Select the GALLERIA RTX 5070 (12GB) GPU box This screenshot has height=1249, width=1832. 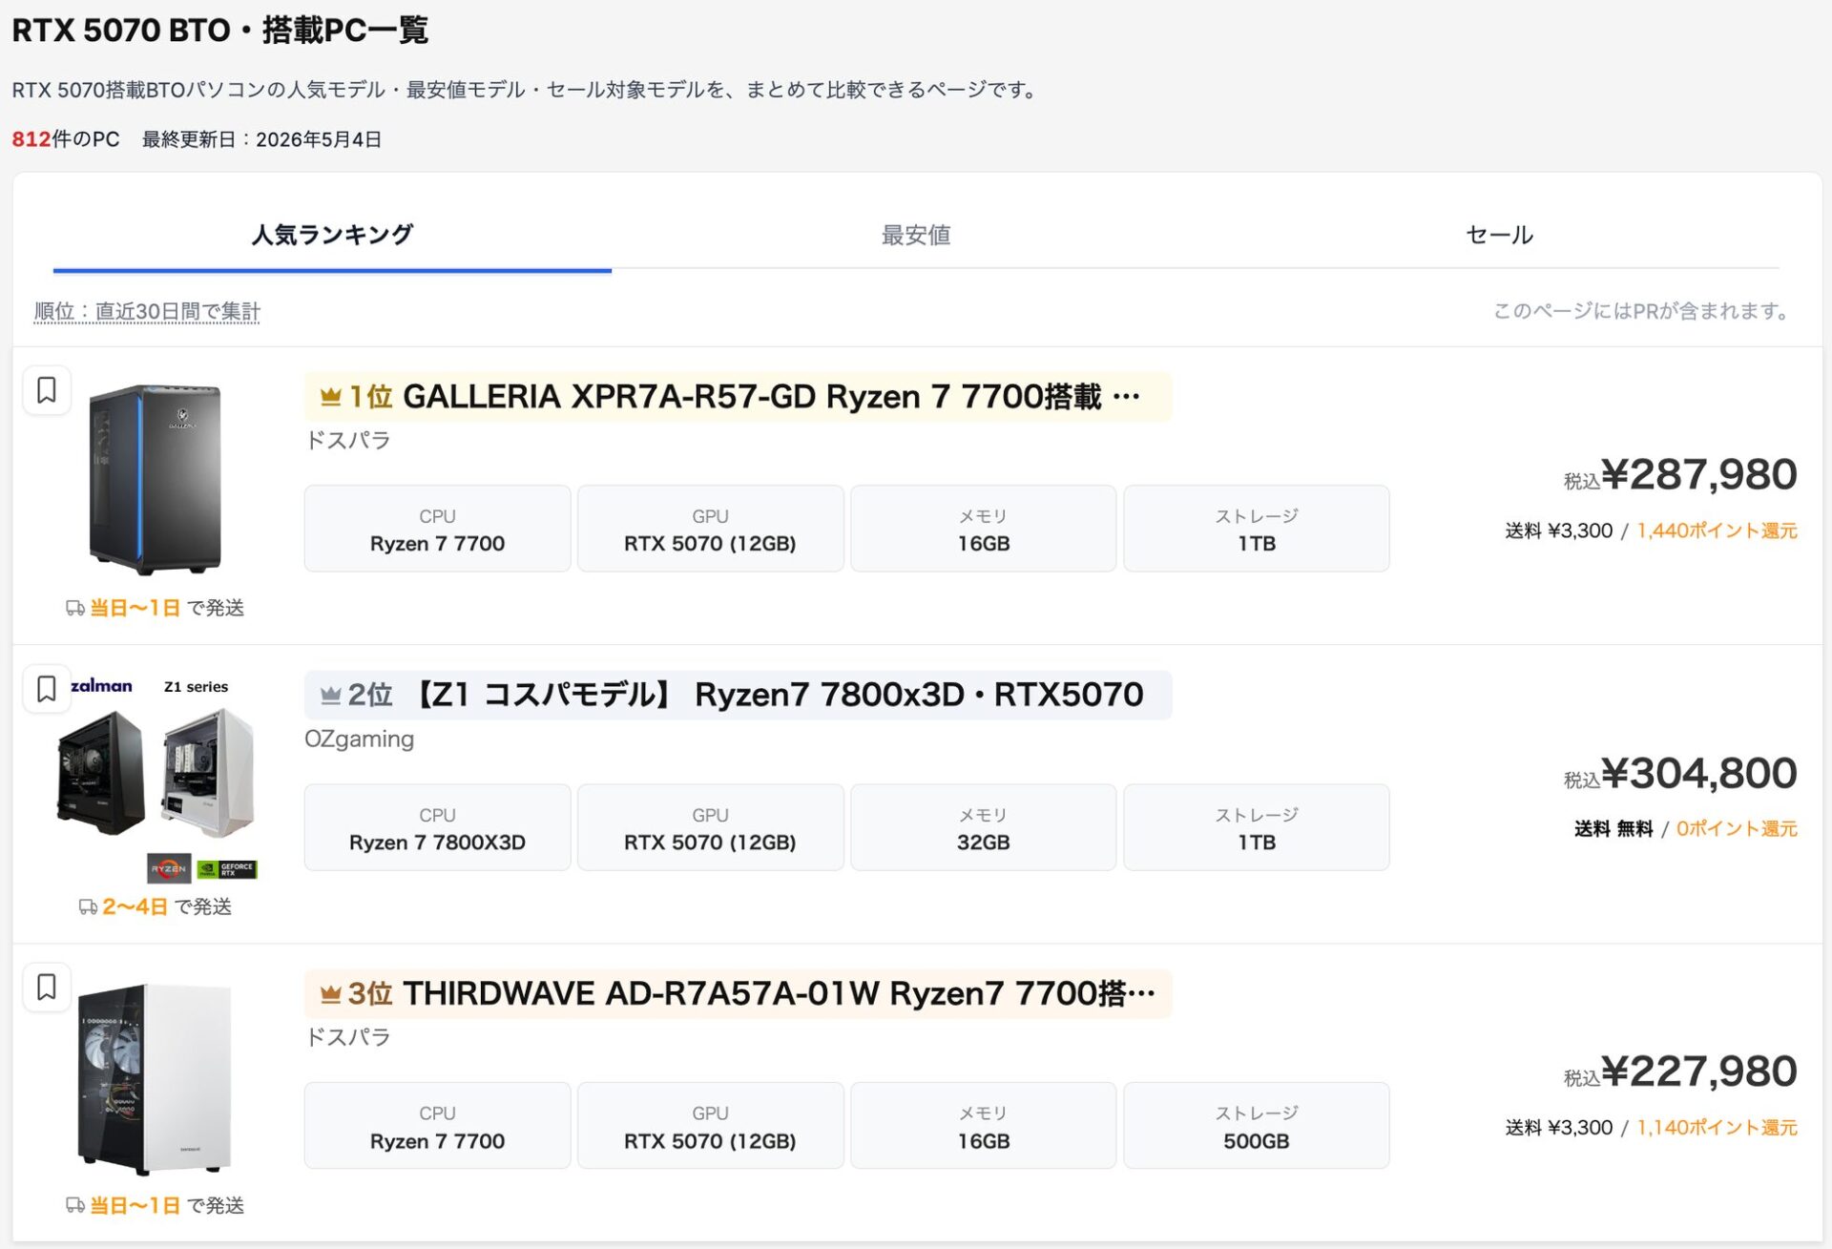710,529
